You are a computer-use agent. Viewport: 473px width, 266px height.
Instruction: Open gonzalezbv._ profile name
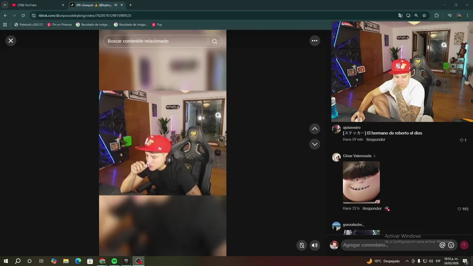point(354,225)
